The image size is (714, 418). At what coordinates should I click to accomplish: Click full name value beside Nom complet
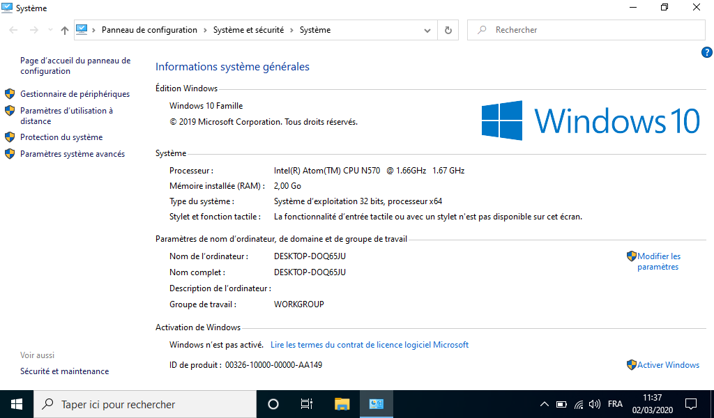[x=310, y=272]
